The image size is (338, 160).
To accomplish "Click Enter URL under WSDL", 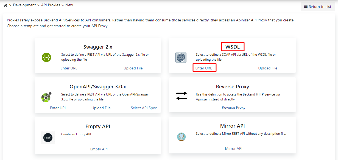I will 204,68.
